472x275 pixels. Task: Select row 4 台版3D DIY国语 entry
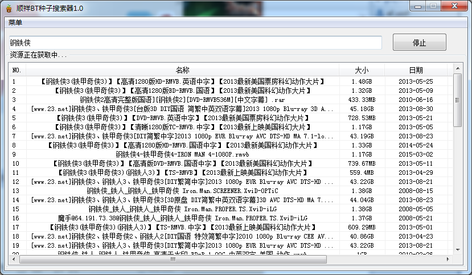231,109
